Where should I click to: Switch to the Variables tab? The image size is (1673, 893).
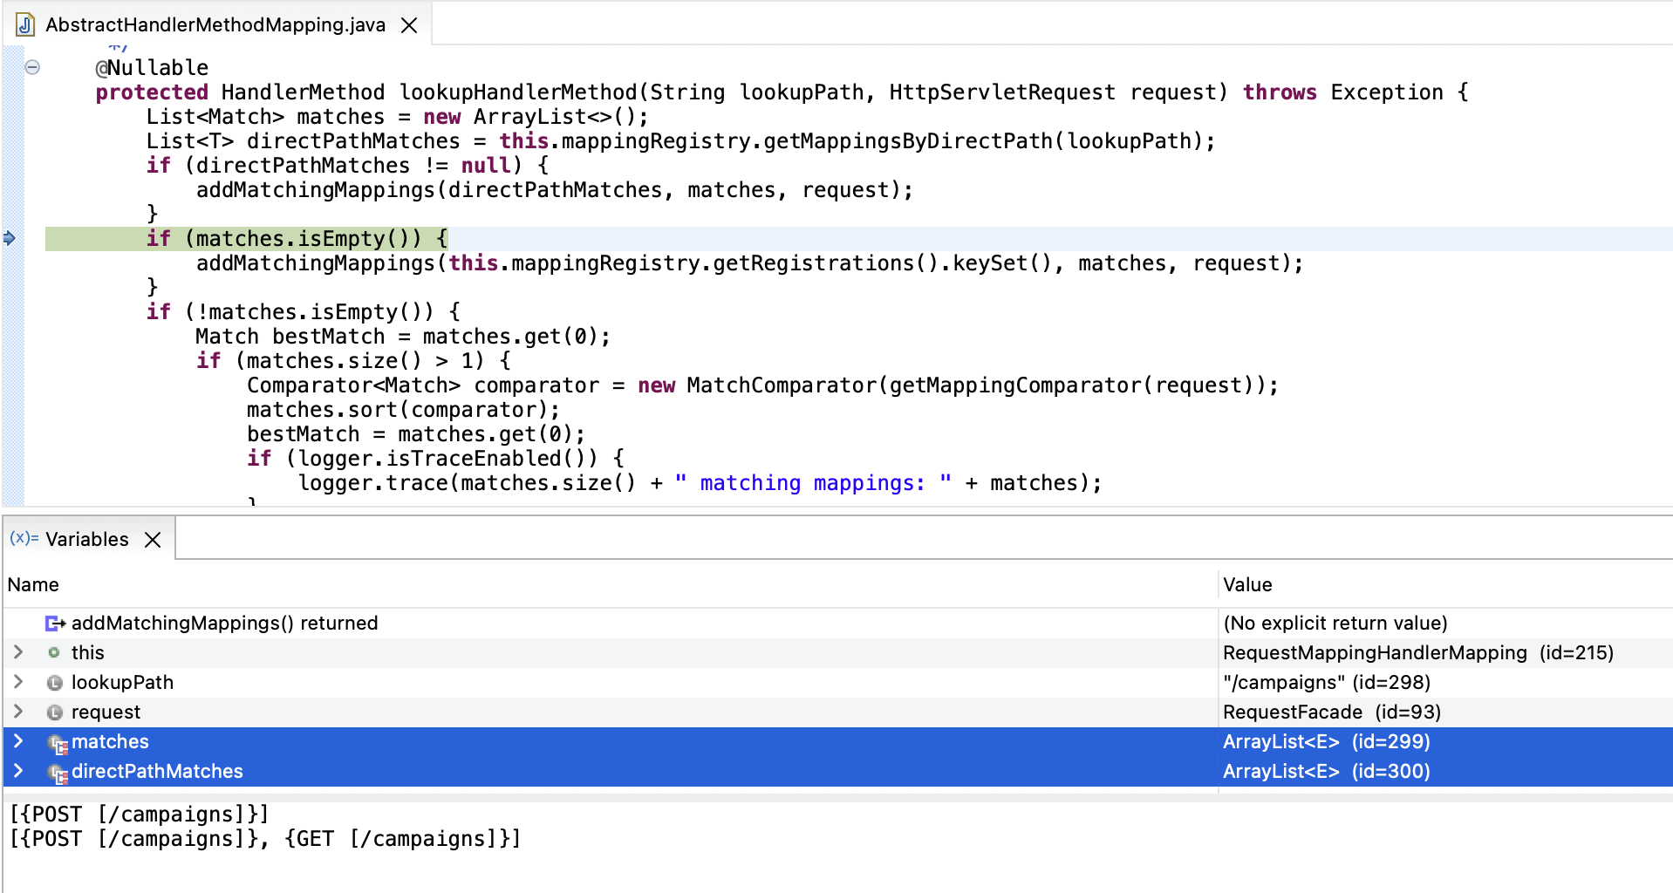86,540
